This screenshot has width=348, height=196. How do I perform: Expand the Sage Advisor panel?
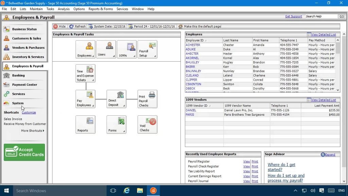(328, 155)
